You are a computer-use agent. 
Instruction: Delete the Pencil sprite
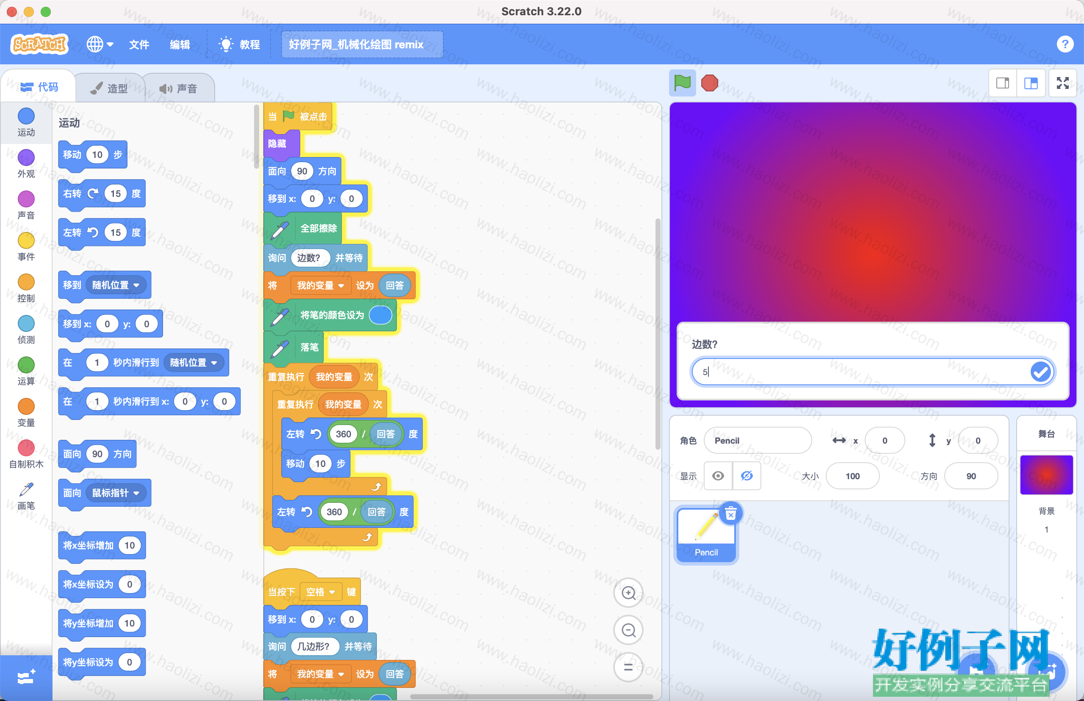tap(731, 513)
